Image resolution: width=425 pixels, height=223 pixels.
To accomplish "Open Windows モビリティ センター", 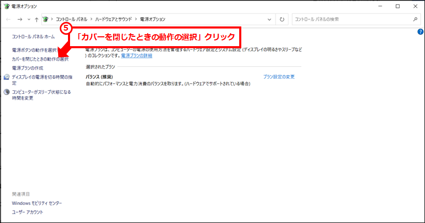I will (x=37, y=203).
